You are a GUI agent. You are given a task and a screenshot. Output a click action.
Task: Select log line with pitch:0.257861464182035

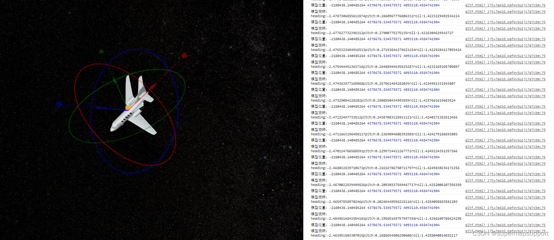(x=383, y=83)
